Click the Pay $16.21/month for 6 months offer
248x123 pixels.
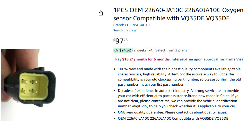142,59
